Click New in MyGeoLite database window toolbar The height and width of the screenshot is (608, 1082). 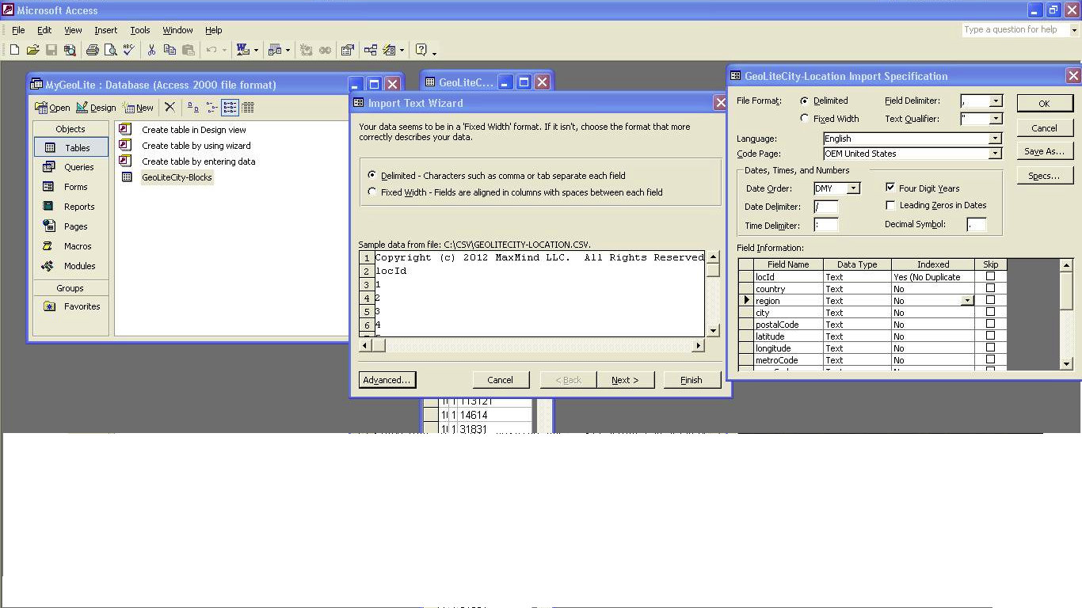click(x=139, y=108)
